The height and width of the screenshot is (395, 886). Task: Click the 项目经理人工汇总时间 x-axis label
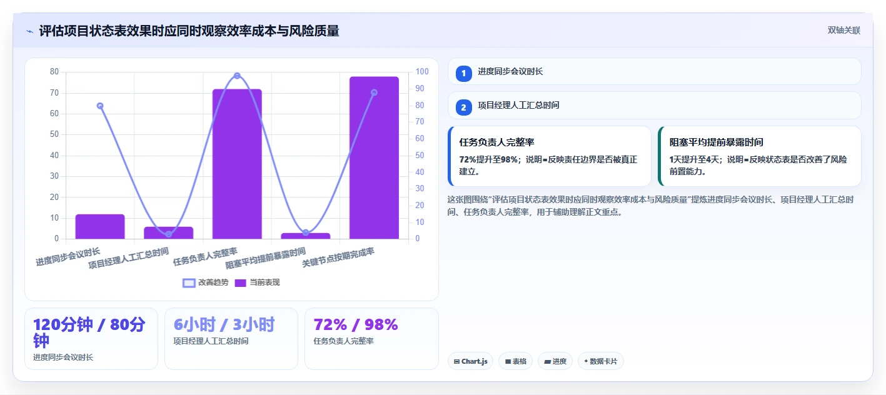pyautogui.click(x=128, y=258)
